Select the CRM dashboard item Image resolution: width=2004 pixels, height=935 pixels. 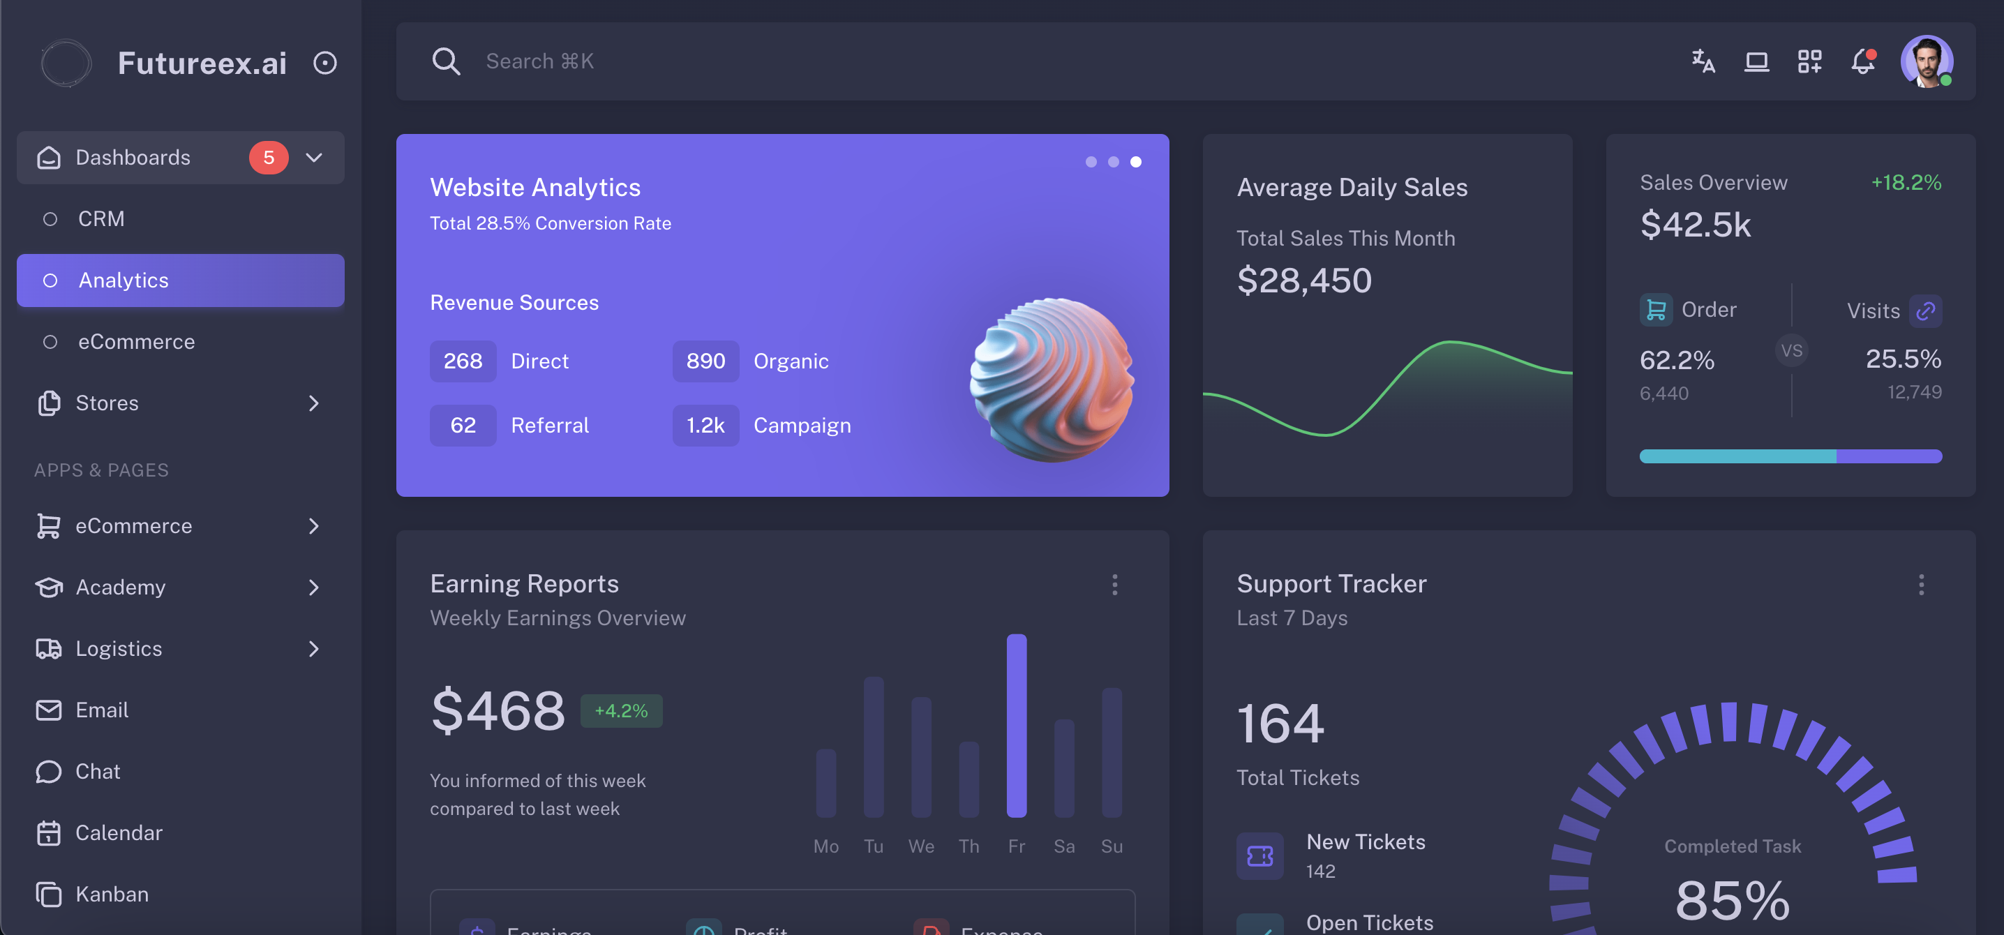181,218
